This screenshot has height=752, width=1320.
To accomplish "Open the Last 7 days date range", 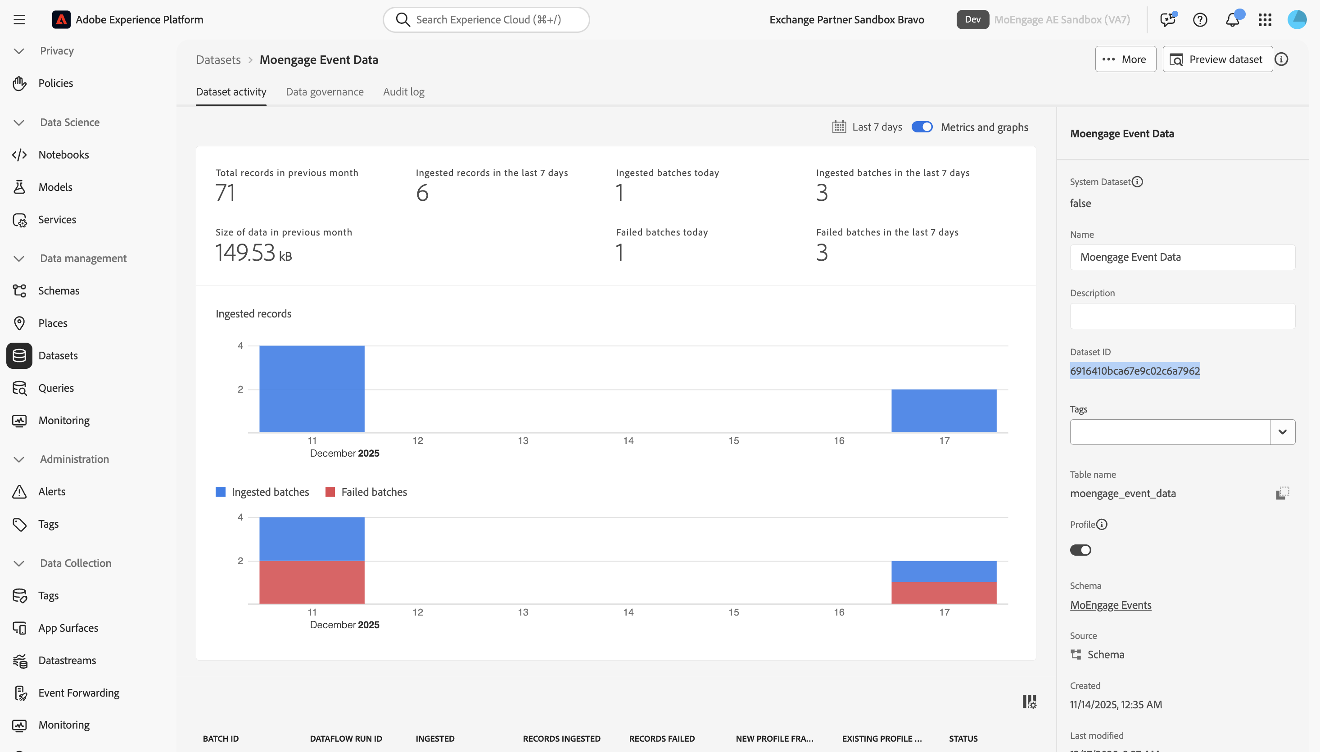I will click(x=877, y=127).
